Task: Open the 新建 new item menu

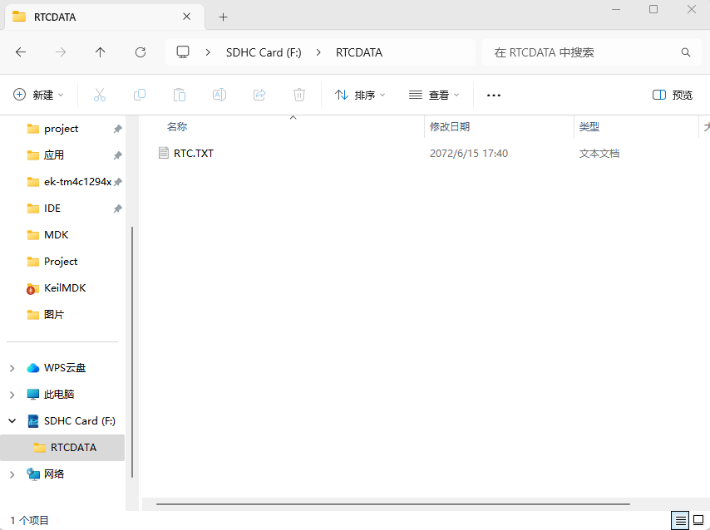Action: click(x=38, y=96)
